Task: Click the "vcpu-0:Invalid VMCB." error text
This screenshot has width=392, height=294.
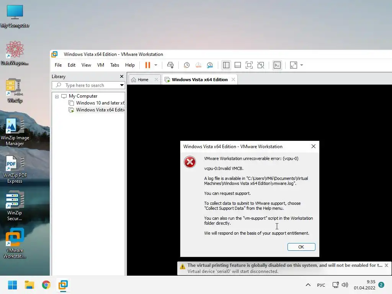Action: (x=224, y=168)
